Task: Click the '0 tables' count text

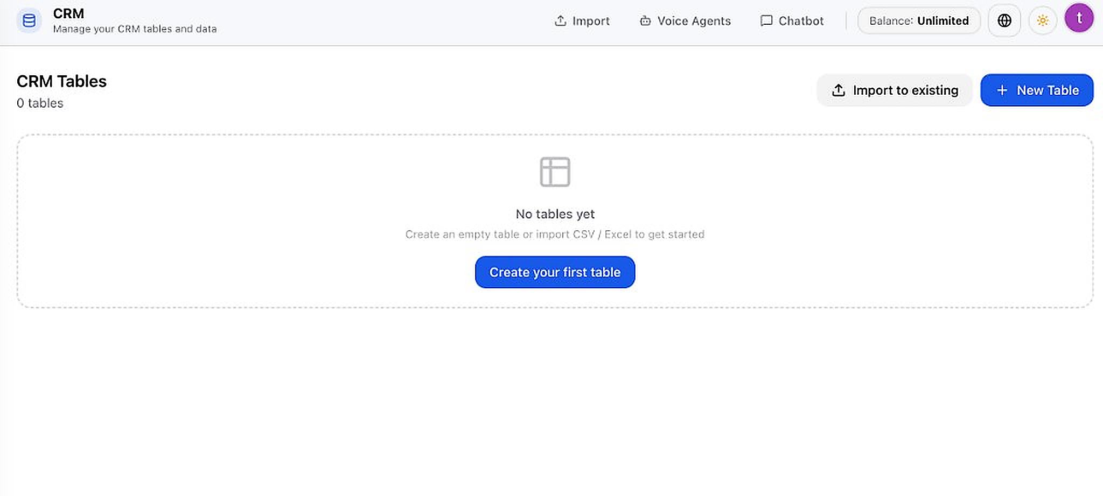Action: [40, 103]
